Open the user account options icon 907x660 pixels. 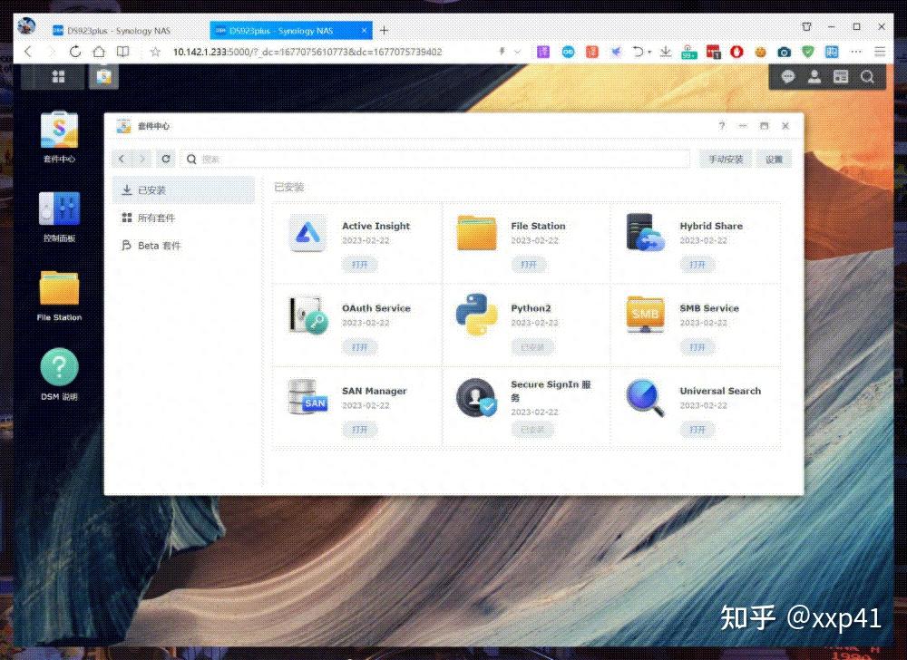point(814,77)
